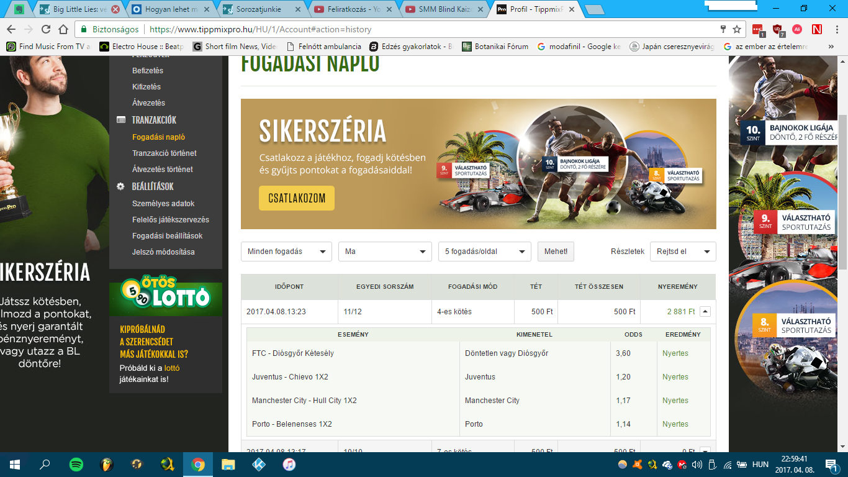Open Kifizetés in the sidebar
Image resolution: width=848 pixels, height=477 pixels.
(x=147, y=87)
